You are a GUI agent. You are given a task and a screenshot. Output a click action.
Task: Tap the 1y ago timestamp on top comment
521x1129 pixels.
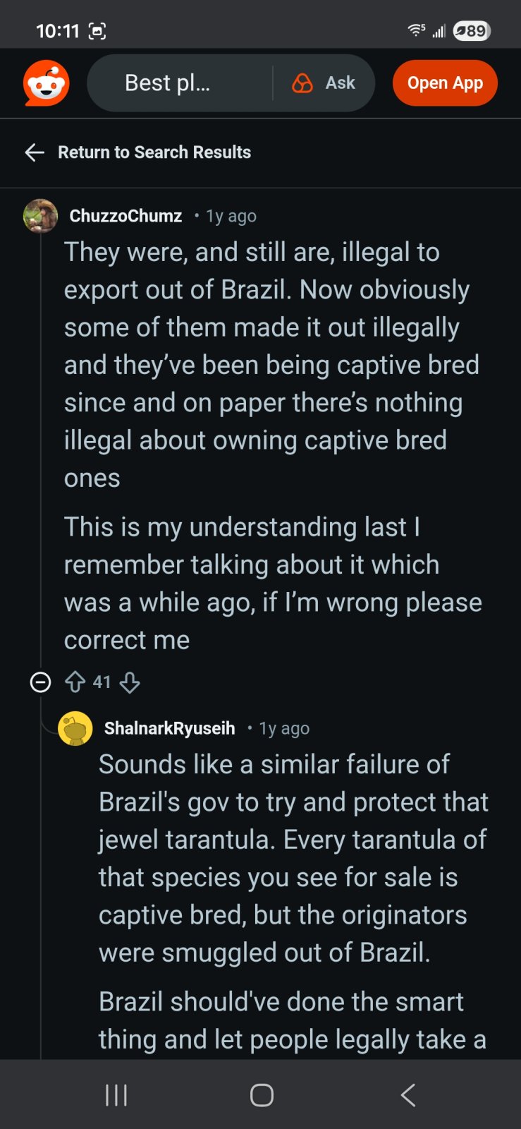click(232, 217)
